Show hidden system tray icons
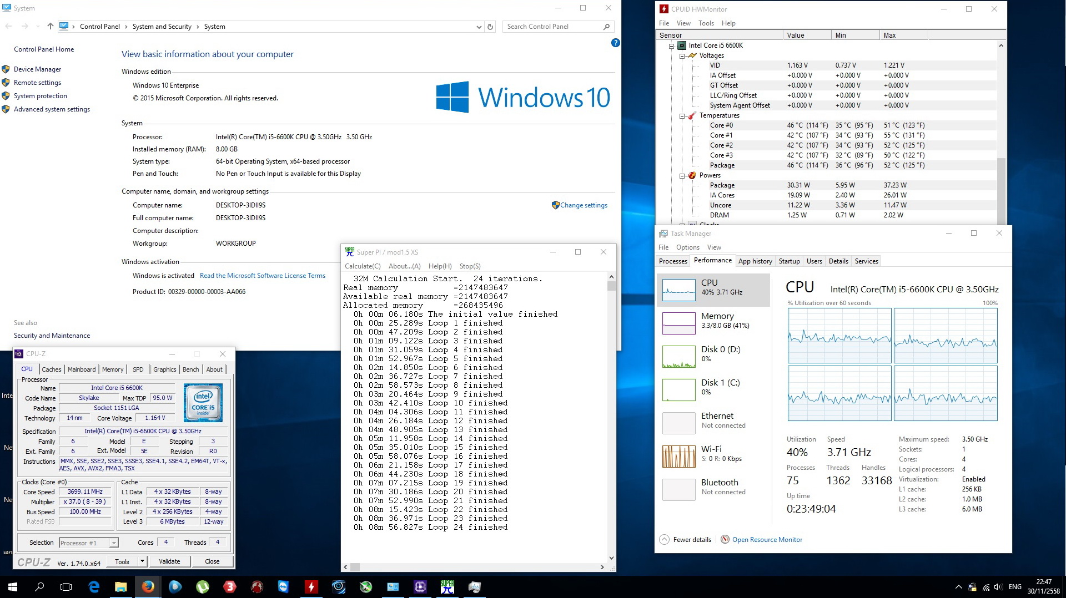This screenshot has width=1066, height=598. 959,587
